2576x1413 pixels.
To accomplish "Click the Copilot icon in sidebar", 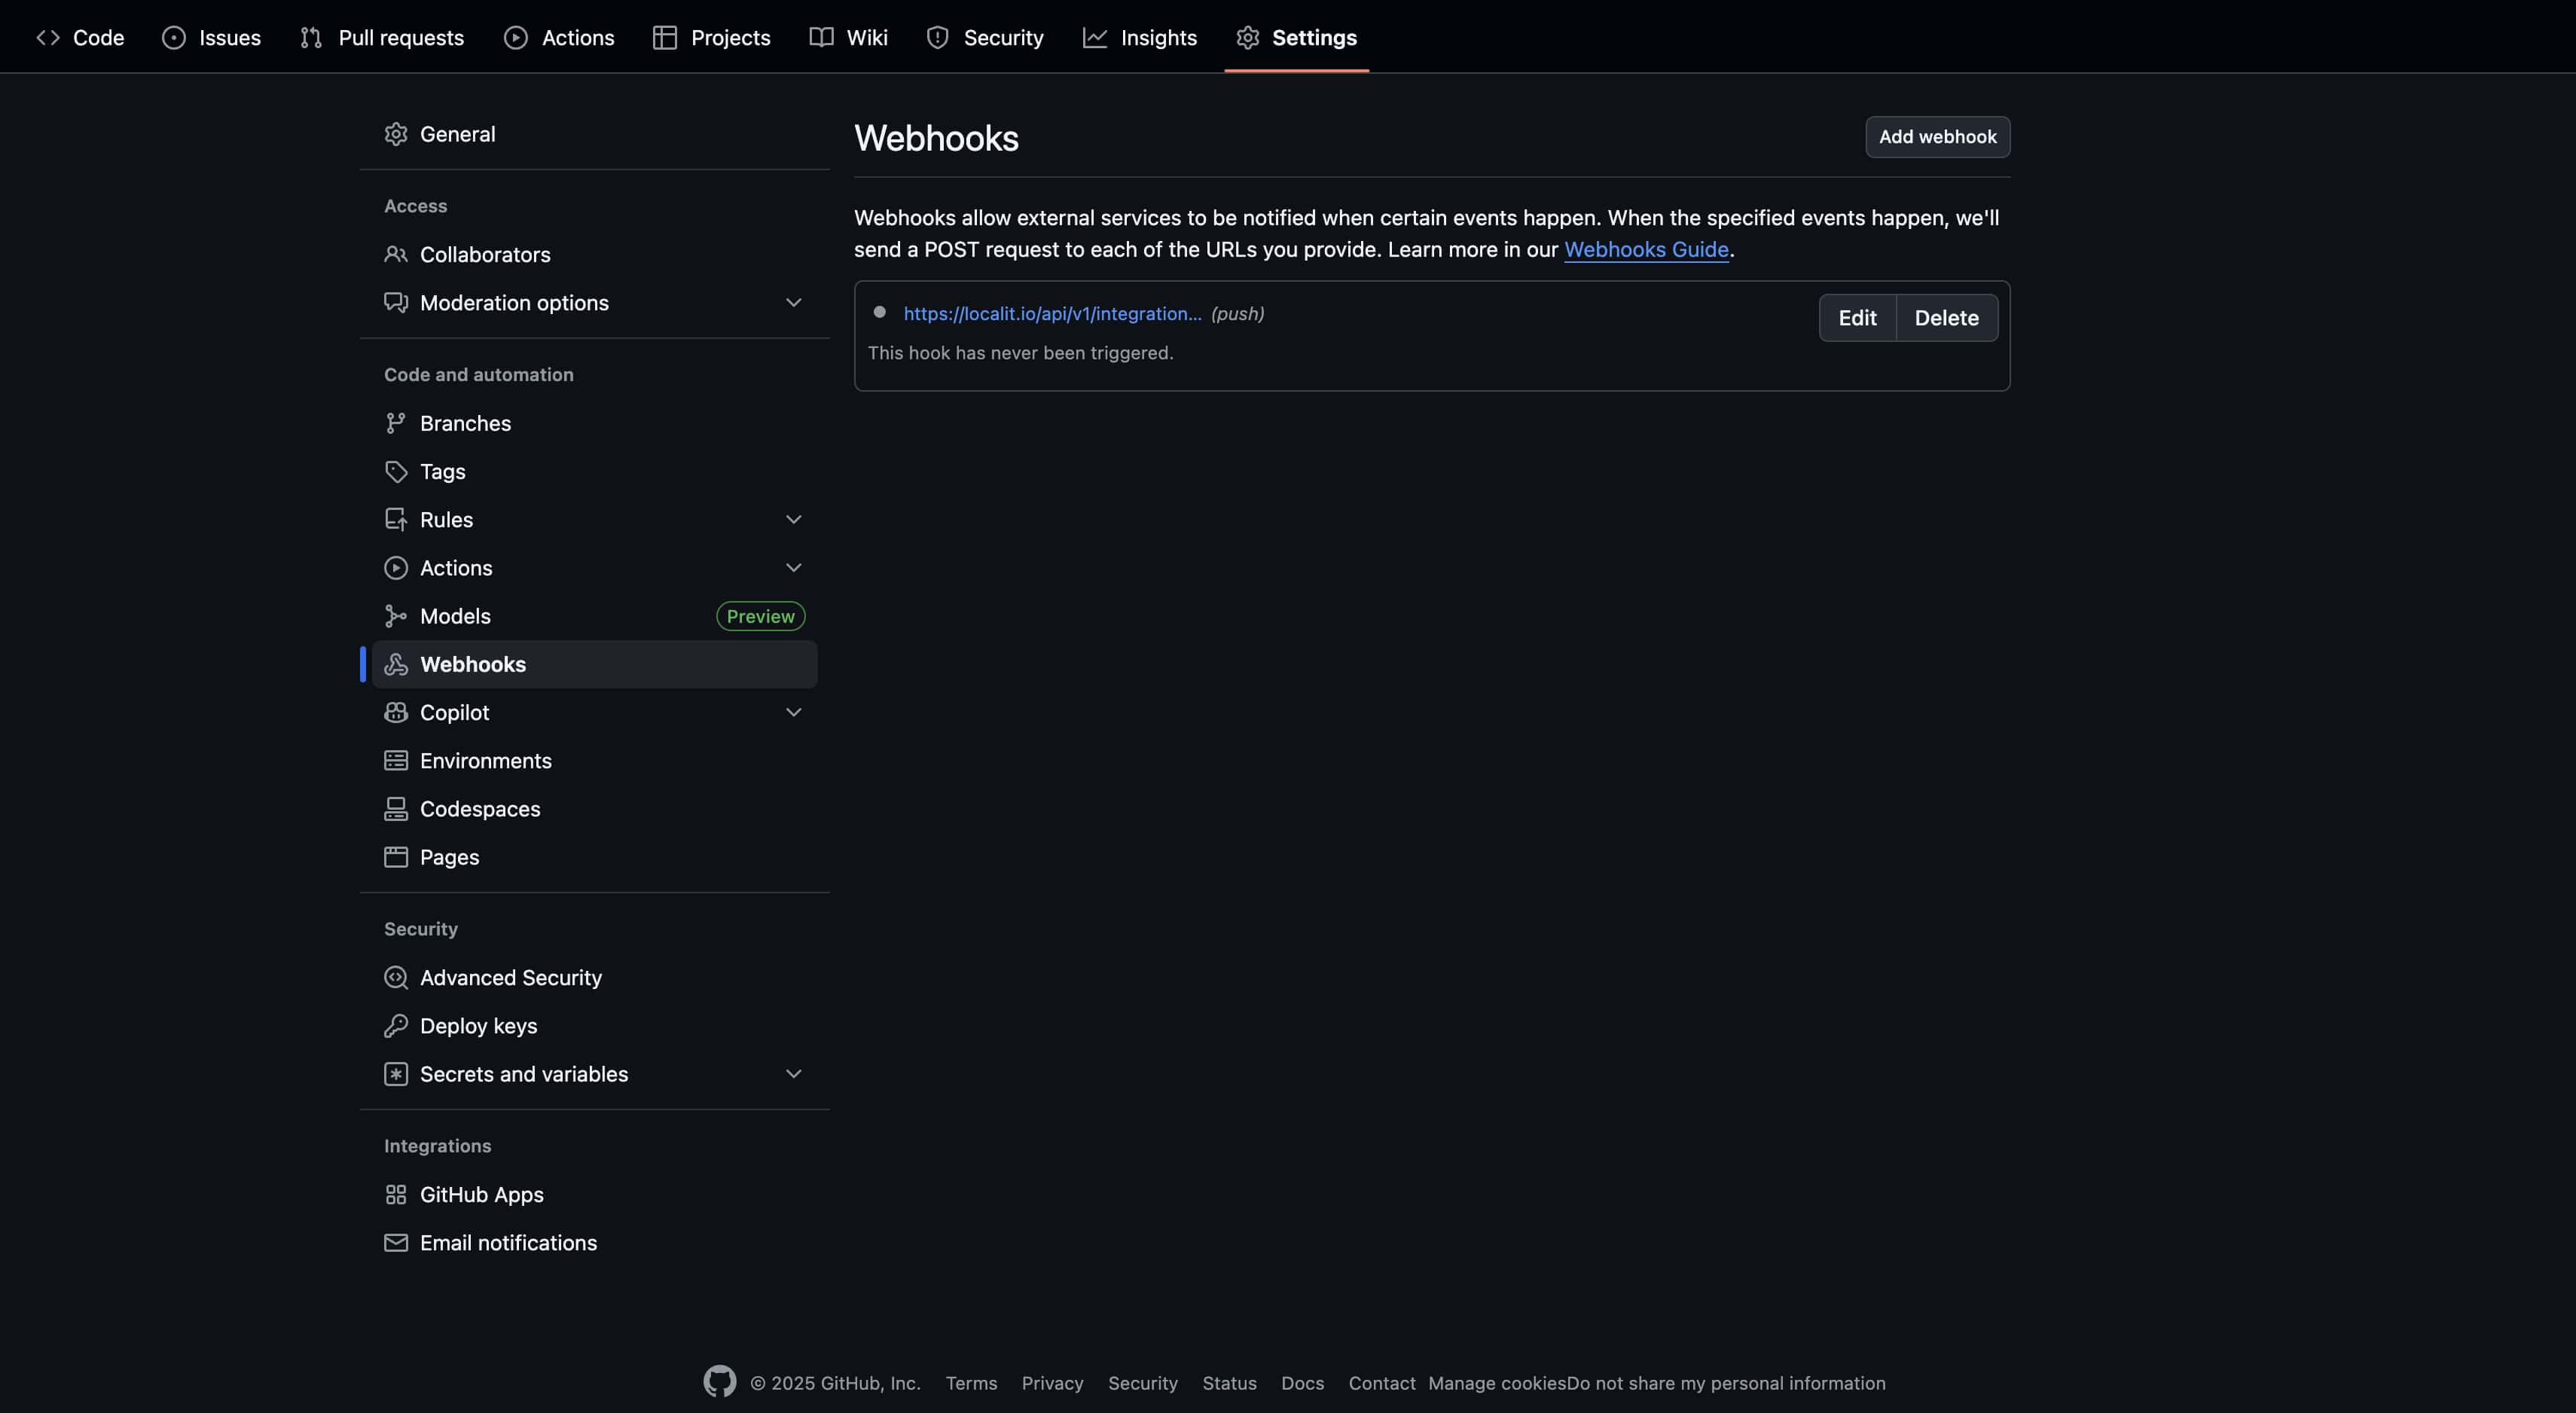I will [x=396, y=712].
